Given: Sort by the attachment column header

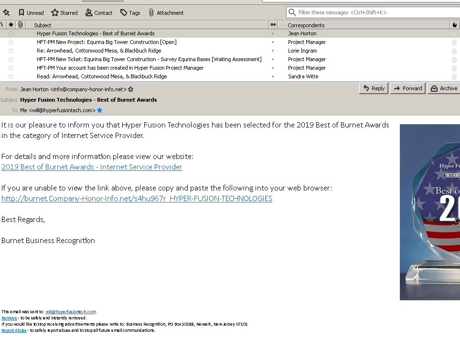Looking at the screenshot, I should [21, 25].
